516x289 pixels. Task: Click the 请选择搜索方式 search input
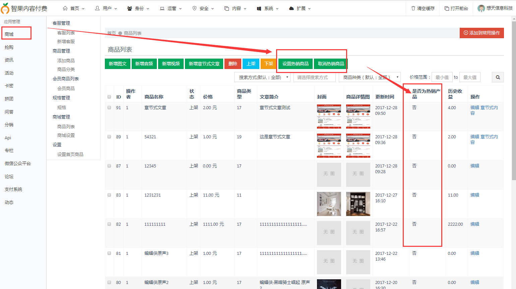314,77
